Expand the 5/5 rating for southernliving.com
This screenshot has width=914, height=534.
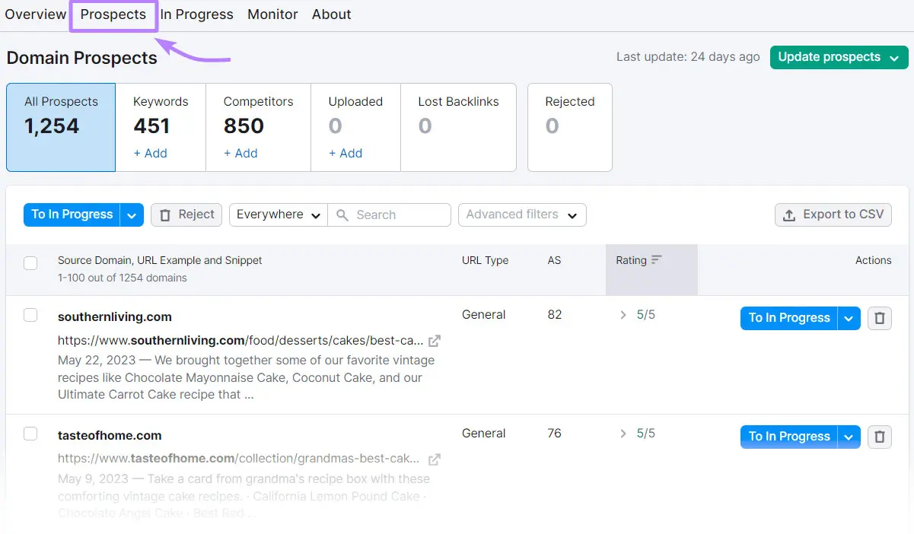623,315
